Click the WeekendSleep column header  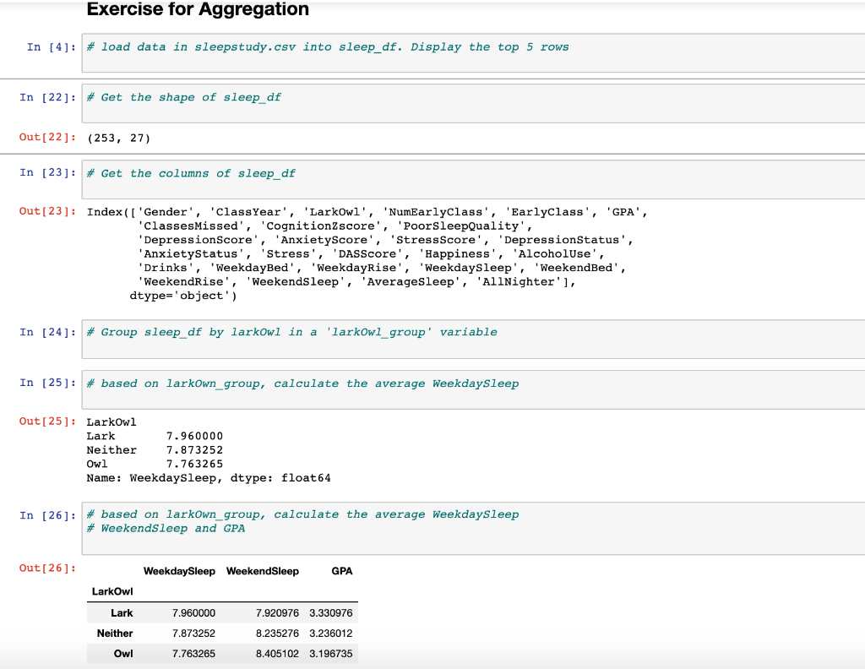263,571
